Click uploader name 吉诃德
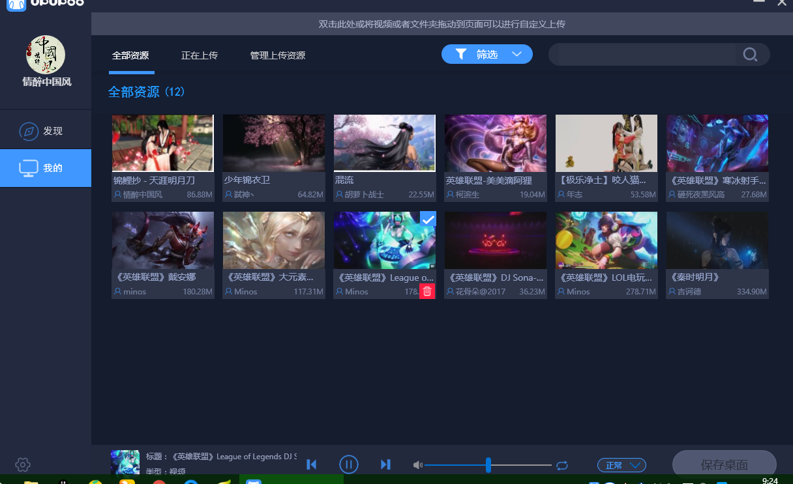The height and width of the screenshot is (484, 793). [x=689, y=292]
